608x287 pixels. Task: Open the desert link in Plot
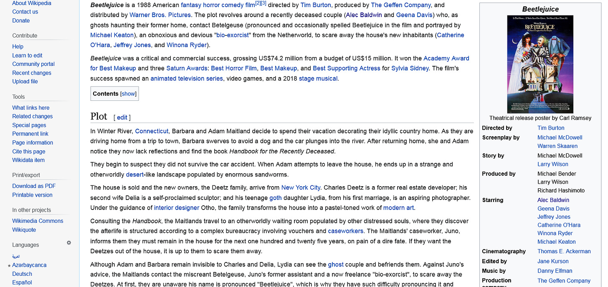tap(135, 175)
